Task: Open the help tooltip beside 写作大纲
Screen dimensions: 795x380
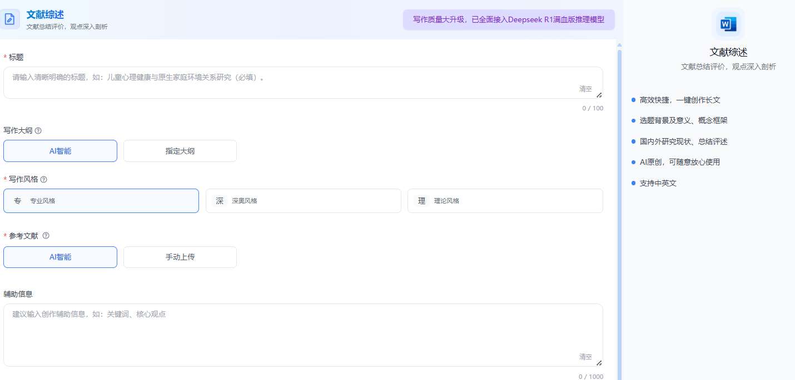Action: point(37,130)
